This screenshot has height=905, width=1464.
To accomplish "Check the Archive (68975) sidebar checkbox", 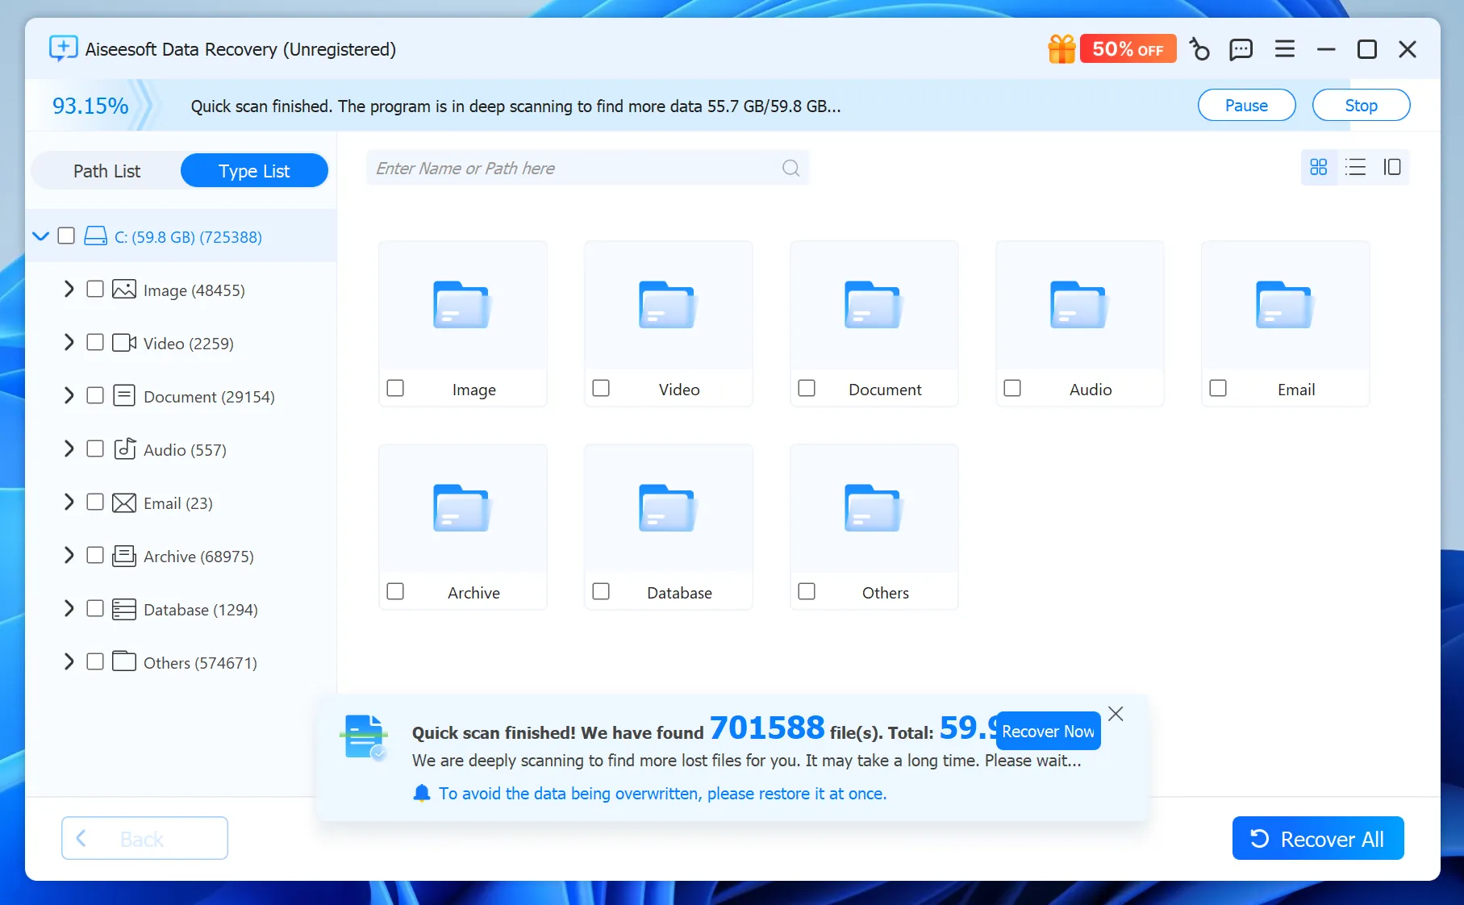I will click(x=94, y=555).
